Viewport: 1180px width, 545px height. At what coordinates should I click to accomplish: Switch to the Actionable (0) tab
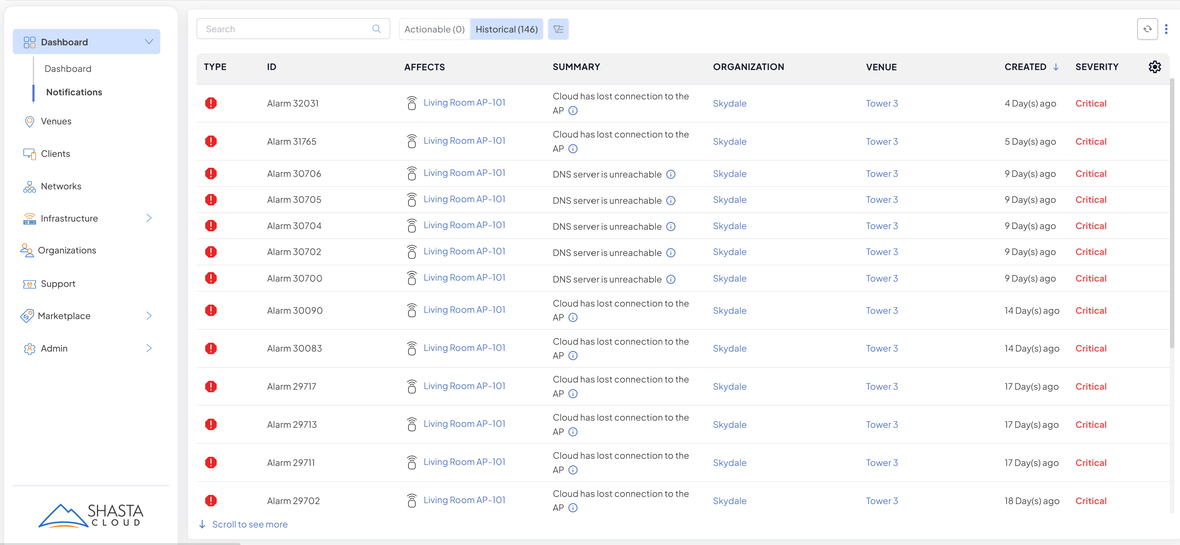[434, 29]
